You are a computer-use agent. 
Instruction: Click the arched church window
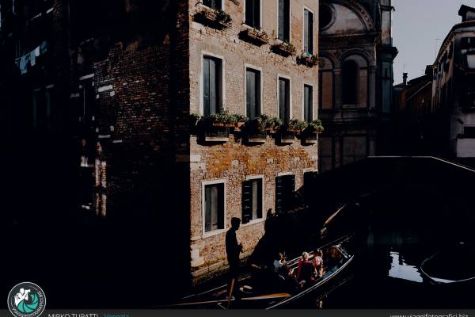click(349, 81)
